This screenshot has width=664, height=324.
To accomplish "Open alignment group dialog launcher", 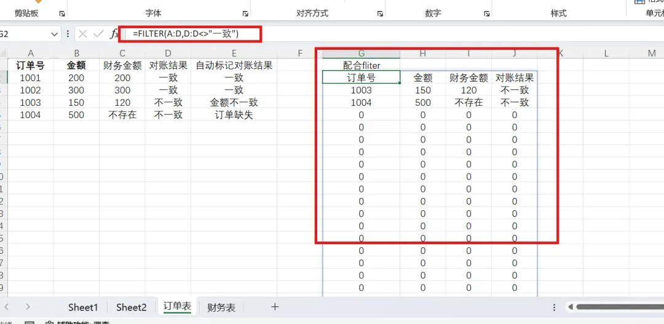I will [380, 14].
